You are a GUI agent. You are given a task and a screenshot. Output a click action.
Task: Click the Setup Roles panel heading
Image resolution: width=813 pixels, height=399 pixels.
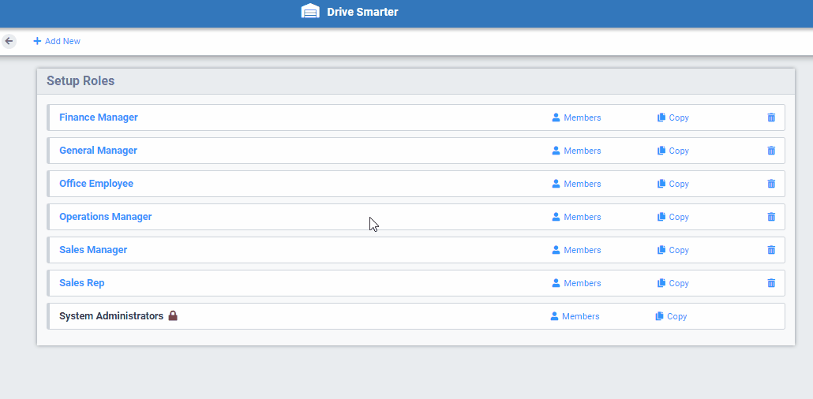click(81, 81)
